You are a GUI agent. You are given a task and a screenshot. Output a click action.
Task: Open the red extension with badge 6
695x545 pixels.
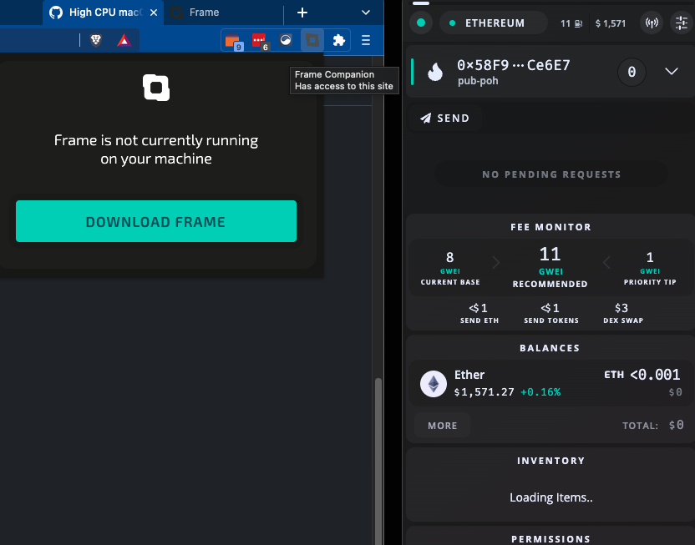(x=259, y=41)
